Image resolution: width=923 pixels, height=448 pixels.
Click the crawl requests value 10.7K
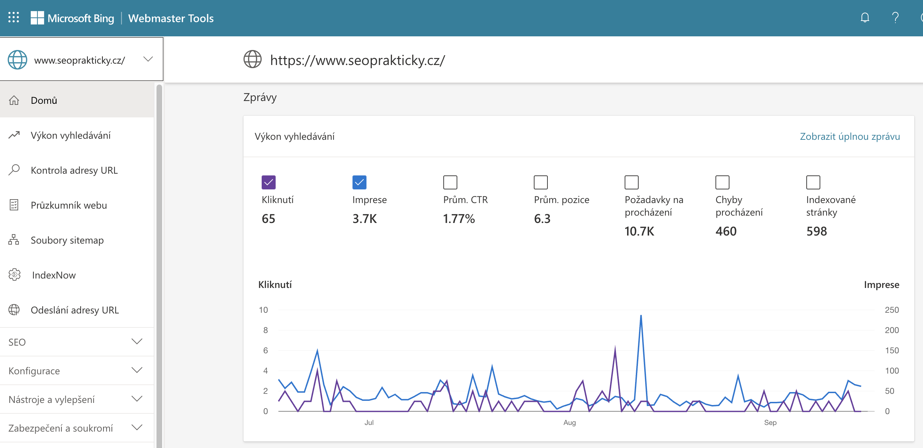coord(639,231)
